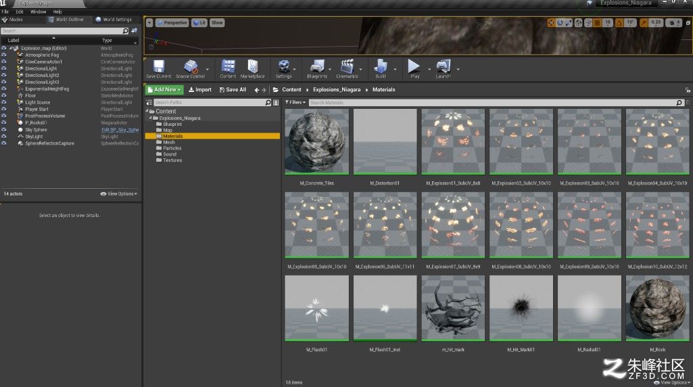Switch to the World Settings tab

click(114, 20)
